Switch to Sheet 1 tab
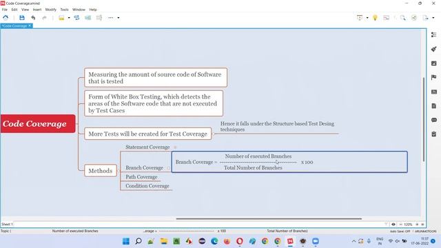The height and width of the screenshot is (248, 441). point(7,224)
